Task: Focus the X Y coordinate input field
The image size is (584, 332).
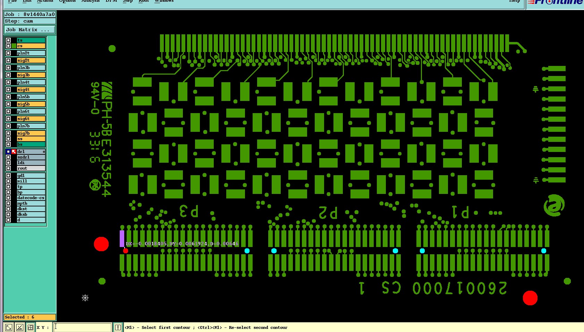Action: tap(83, 327)
